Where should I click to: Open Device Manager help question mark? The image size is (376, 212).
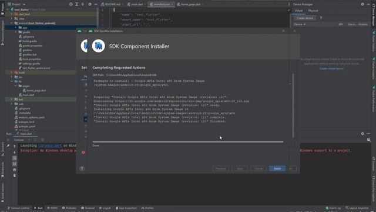321,18
